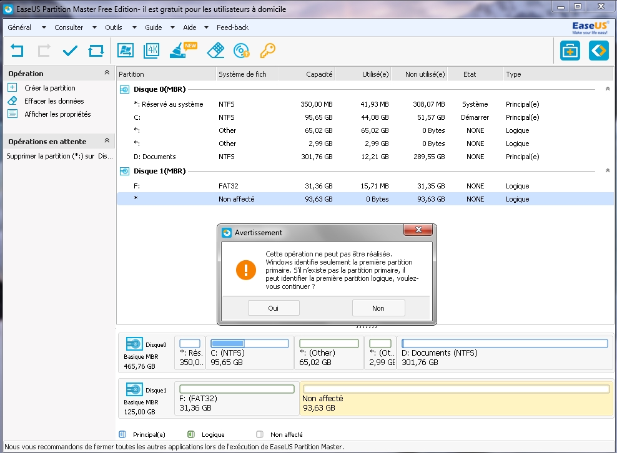This screenshot has width=617, height=453.
Task: Open the cleanup tool marked NEW
Action: 183,50
